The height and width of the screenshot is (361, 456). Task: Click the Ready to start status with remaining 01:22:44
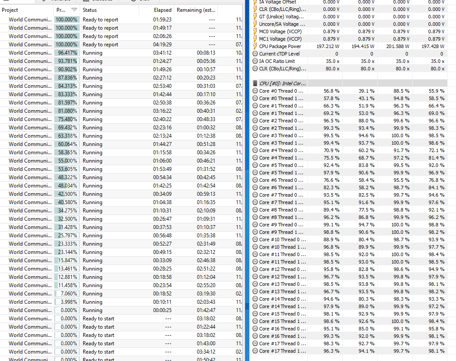coord(98,327)
